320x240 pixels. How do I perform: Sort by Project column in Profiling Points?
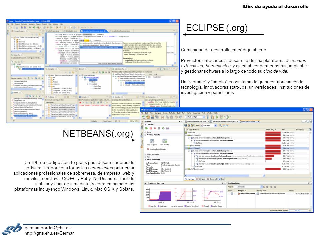pyautogui.click(x=245, y=191)
